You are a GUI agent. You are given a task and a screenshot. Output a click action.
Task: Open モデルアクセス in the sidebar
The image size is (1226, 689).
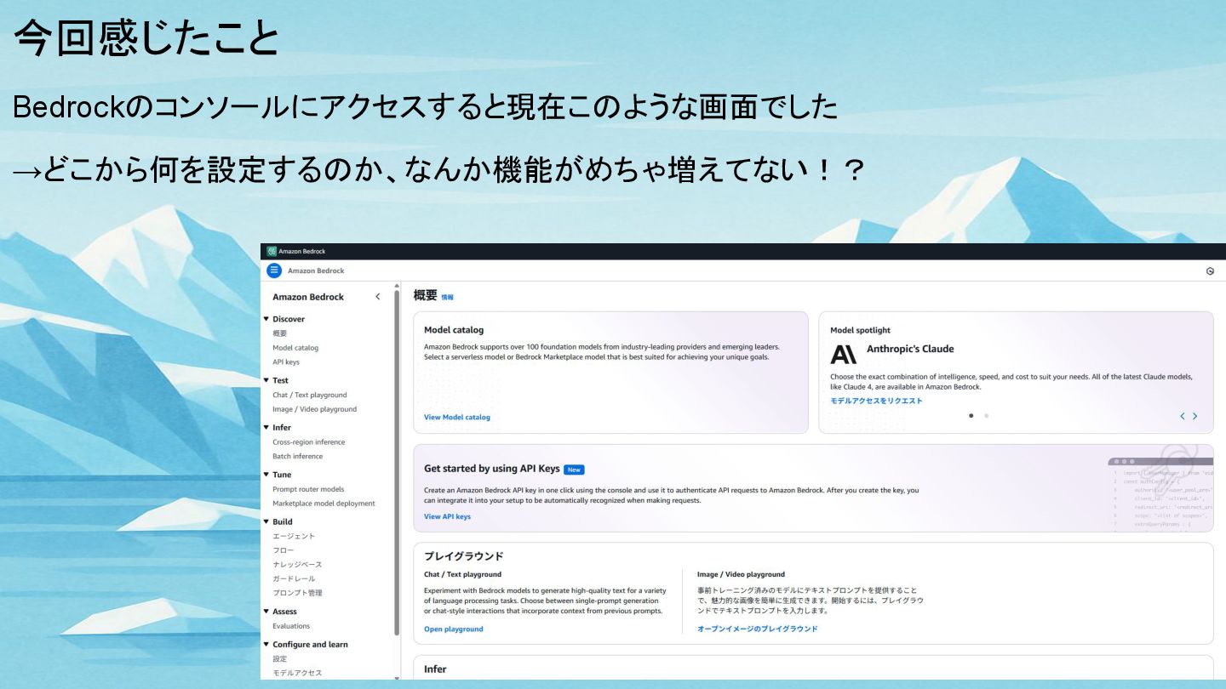click(297, 673)
